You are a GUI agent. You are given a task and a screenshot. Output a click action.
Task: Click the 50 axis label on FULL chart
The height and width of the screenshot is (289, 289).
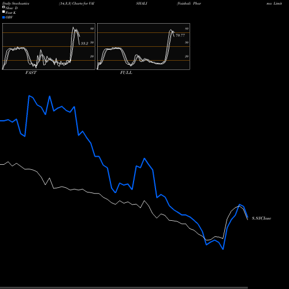click(x=187, y=42)
